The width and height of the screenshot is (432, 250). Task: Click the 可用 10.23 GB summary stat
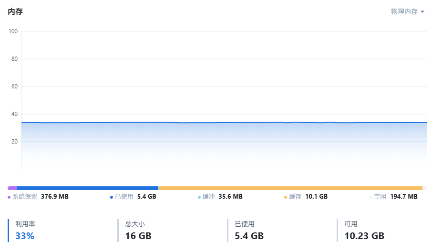pos(364,230)
